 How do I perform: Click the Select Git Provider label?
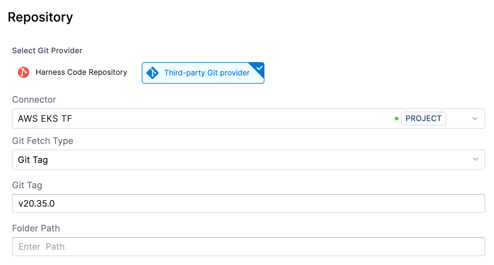(47, 51)
